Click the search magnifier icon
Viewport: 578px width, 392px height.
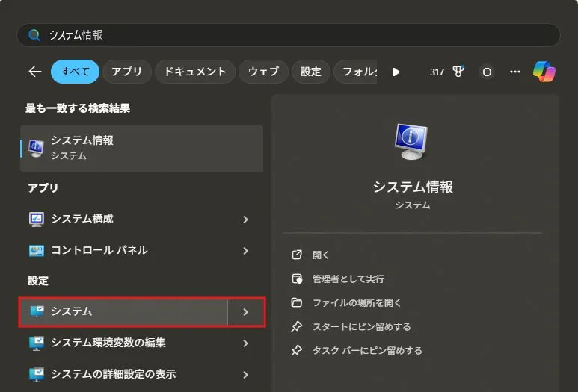tap(34, 35)
